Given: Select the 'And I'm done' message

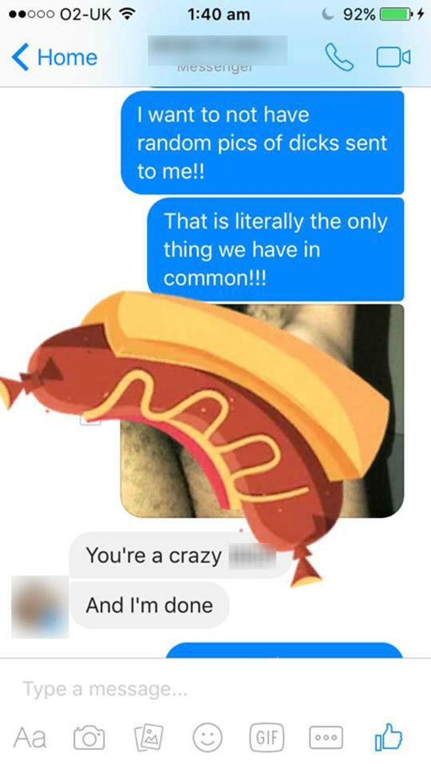Looking at the screenshot, I should 150,605.
